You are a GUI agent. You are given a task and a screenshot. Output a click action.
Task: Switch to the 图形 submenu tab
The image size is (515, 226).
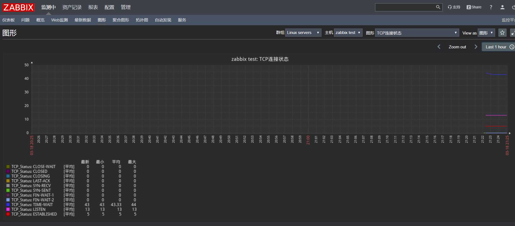point(102,20)
